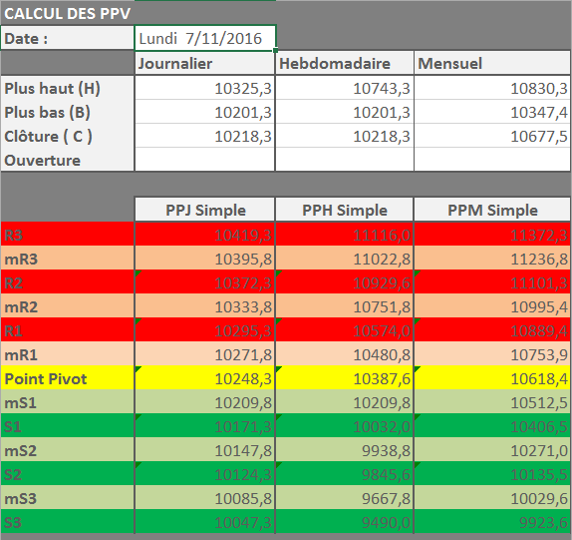The image size is (572, 540).
Task: Click the empty Ouverture cell under Mensuel
Action: (x=492, y=160)
